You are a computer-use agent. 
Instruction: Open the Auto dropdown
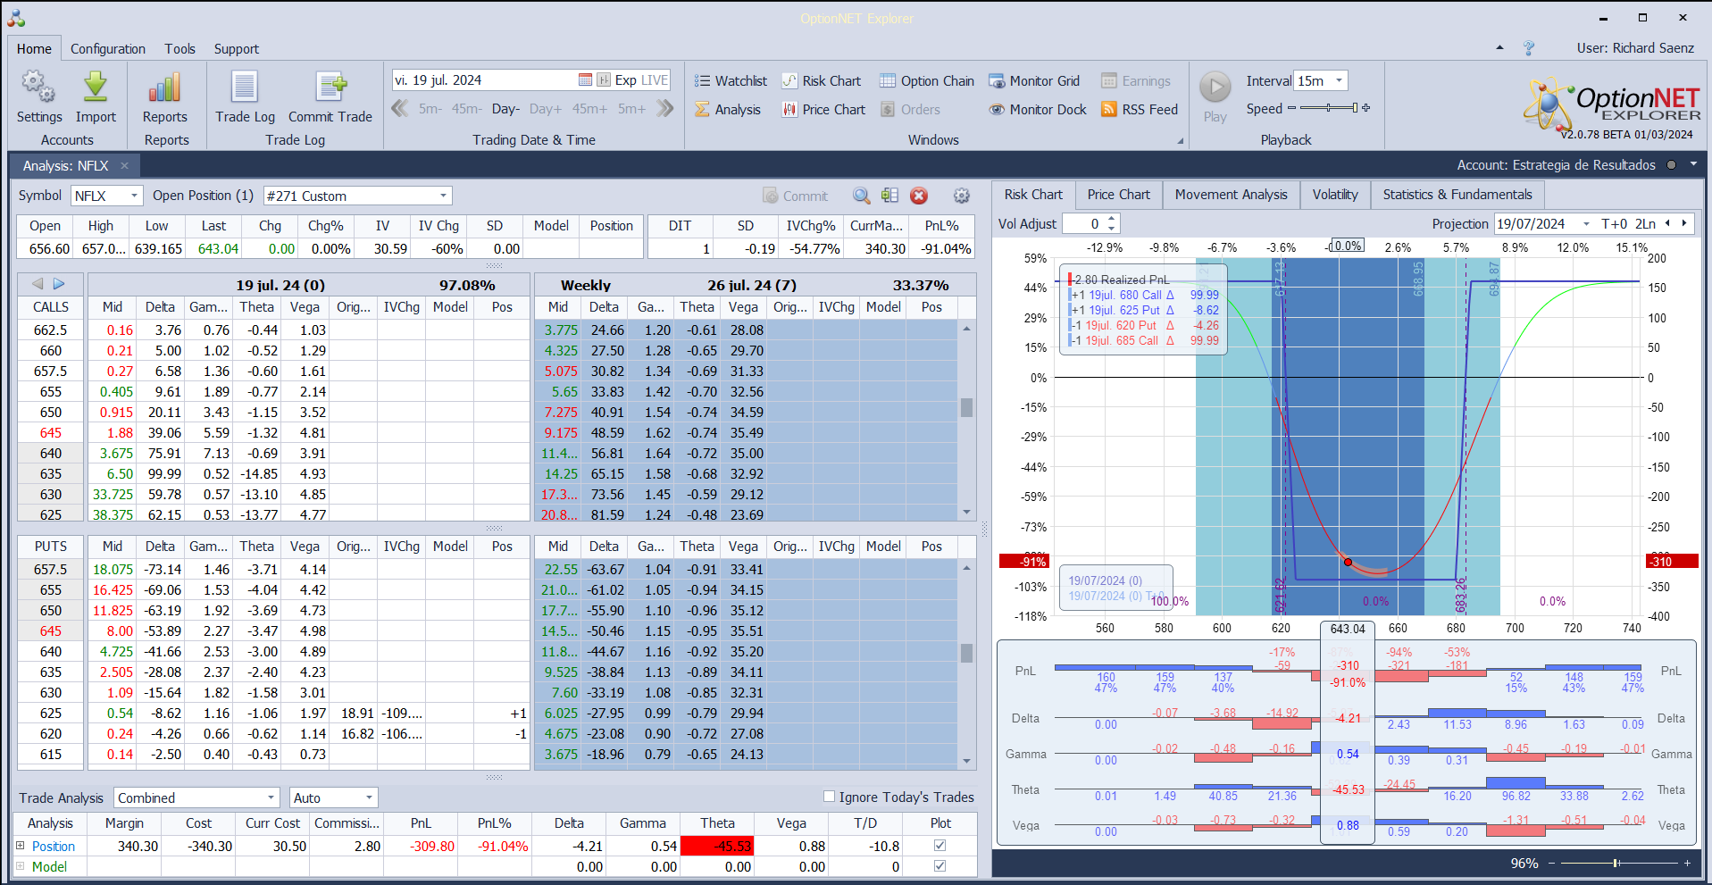click(369, 797)
